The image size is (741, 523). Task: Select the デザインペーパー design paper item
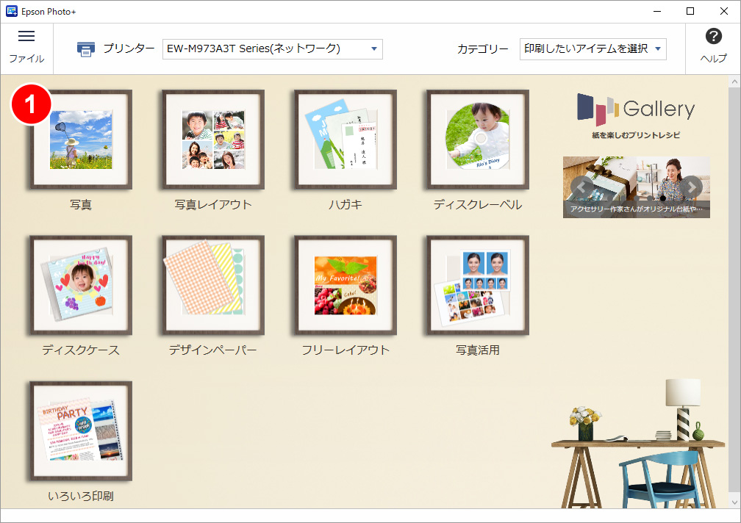[x=213, y=286]
